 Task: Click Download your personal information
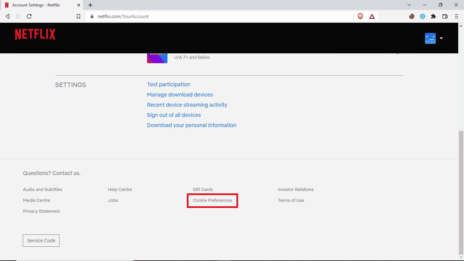click(192, 125)
